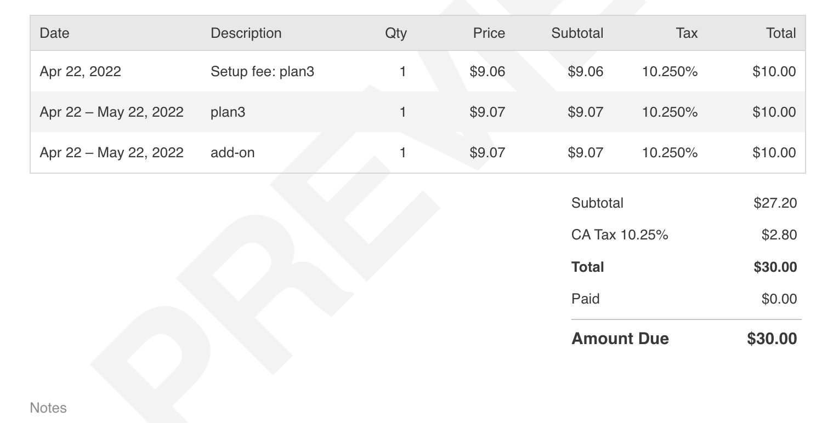Click the Amount Due $30.00 value
The width and height of the screenshot is (839, 423).
pyautogui.click(x=772, y=339)
